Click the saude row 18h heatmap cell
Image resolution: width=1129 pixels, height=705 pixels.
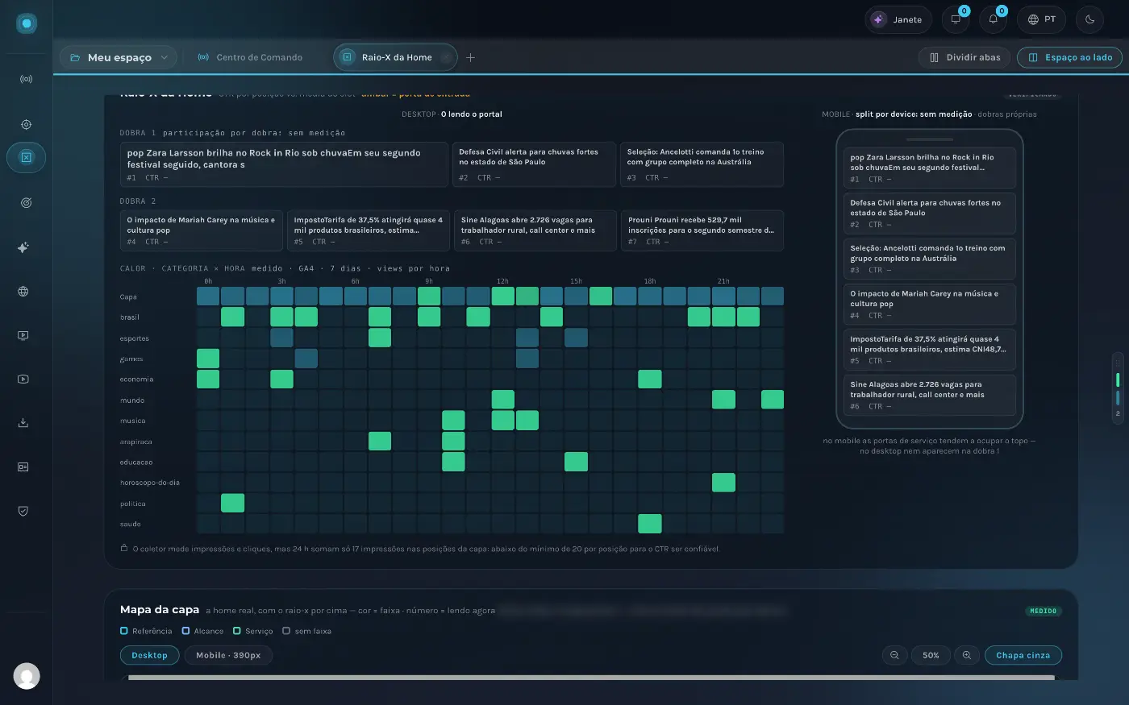tap(650, 524)
